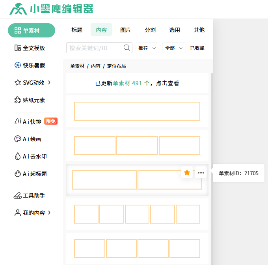Favorite the two-column template via the star
268x265 pixels.
[x=187, y=172]
